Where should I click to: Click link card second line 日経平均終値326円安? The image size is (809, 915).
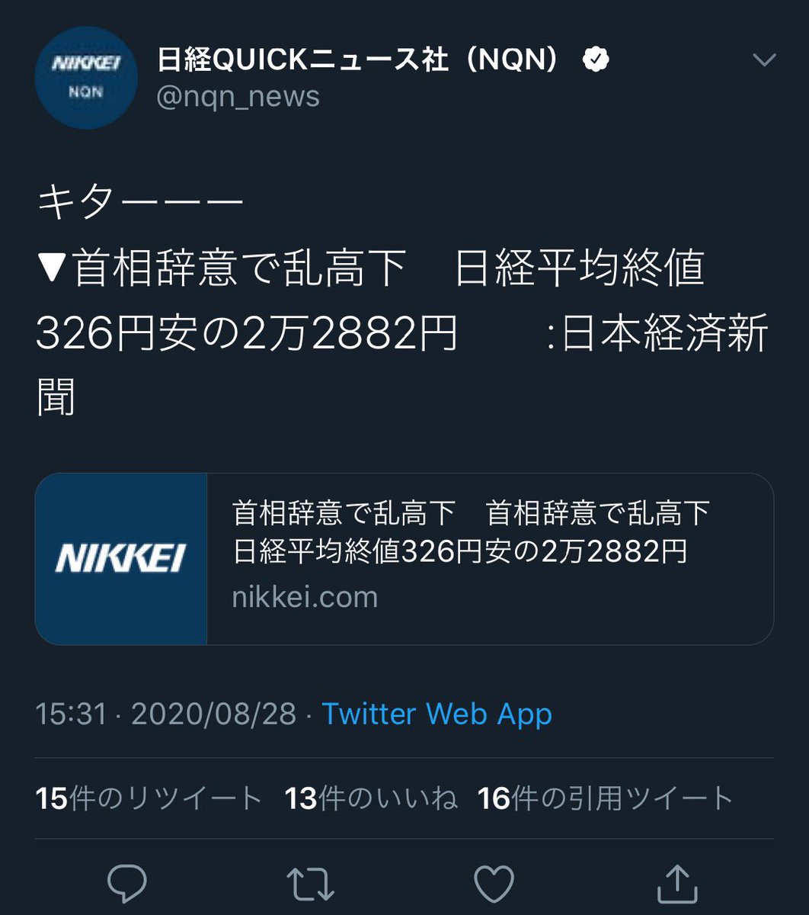(459, 553)
